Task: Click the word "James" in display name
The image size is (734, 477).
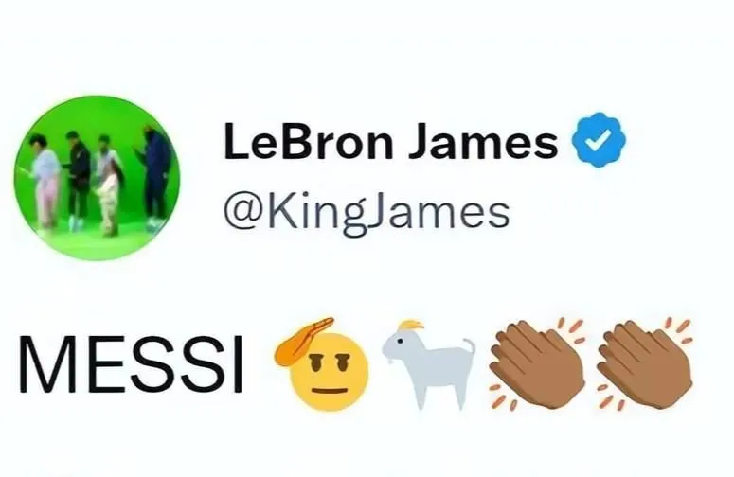Action: click(x=483, y=142)
